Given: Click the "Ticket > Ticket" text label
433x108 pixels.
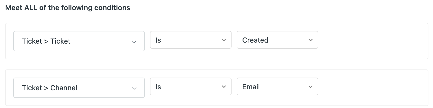Looking at the screenshot, I should (46, 41).
